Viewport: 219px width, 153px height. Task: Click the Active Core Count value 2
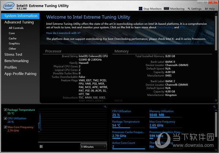coord(113,146)
